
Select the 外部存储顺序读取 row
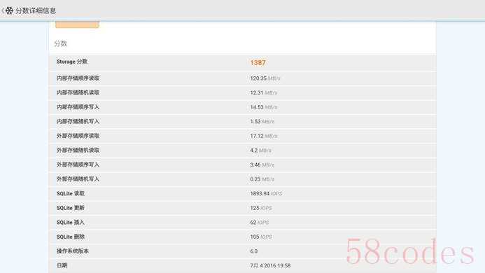pyautogui.click(x=242, y=136)
